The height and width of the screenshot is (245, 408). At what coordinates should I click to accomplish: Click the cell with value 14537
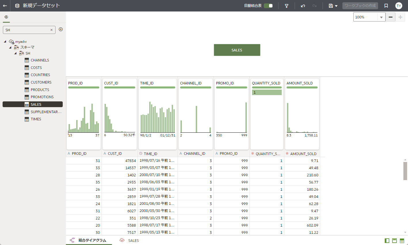pos(120,168)
